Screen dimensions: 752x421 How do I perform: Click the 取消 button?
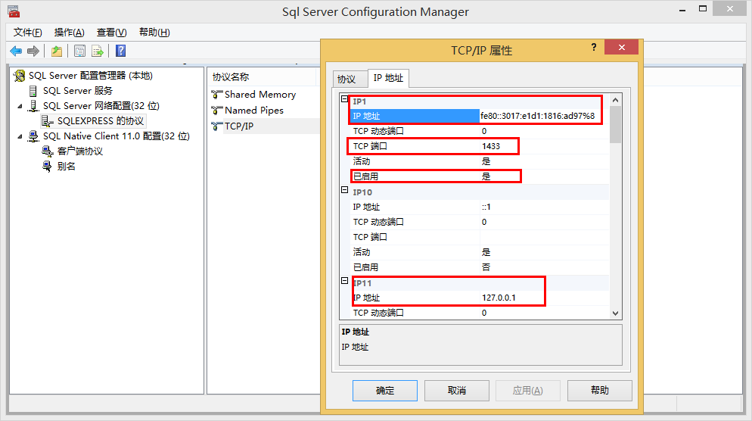(x=456, y=391)
